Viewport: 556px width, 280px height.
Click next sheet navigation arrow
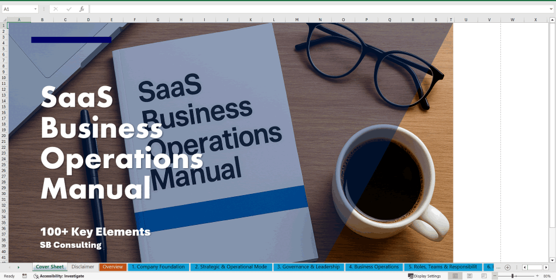pyautogui.click(x=19, y=267)
